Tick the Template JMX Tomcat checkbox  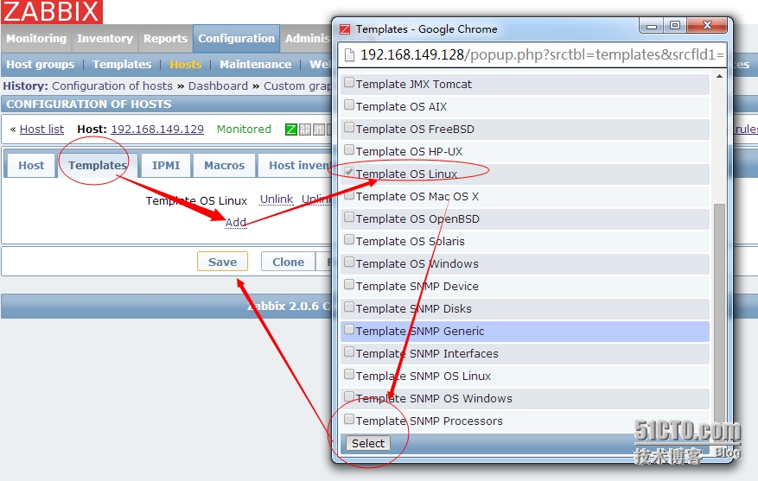point(349,83)
